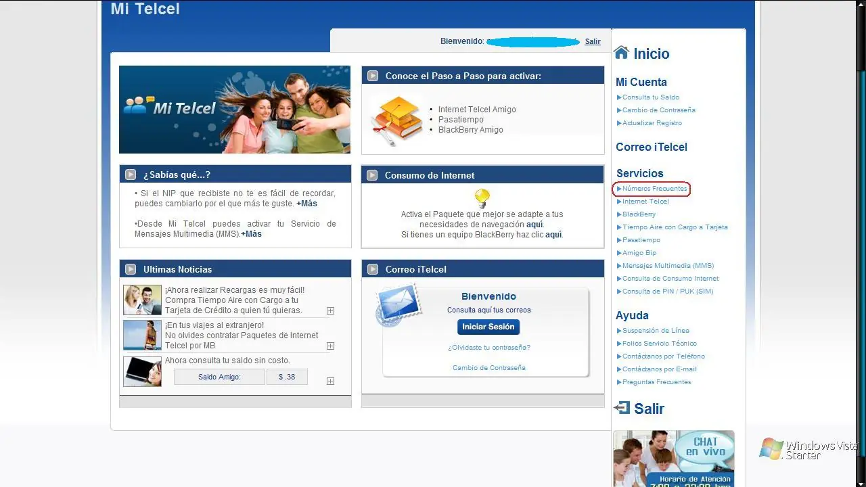Open the Chat en vivo banner
The height and width of the screenshot is (487, 866).
[x=674, y=459]
